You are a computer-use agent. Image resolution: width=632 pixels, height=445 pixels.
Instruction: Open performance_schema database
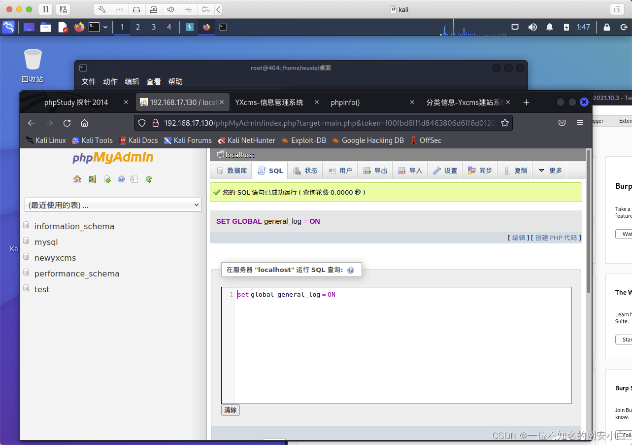point(77,274)
